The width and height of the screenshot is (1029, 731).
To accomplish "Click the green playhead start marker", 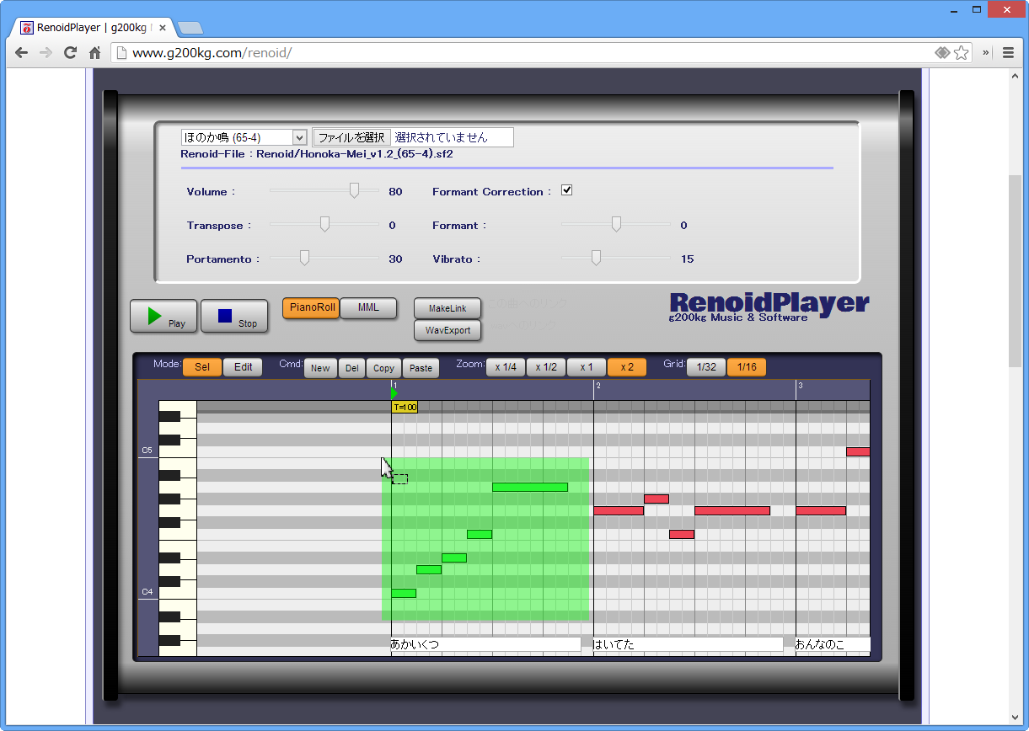I will [x=394, y=393].
